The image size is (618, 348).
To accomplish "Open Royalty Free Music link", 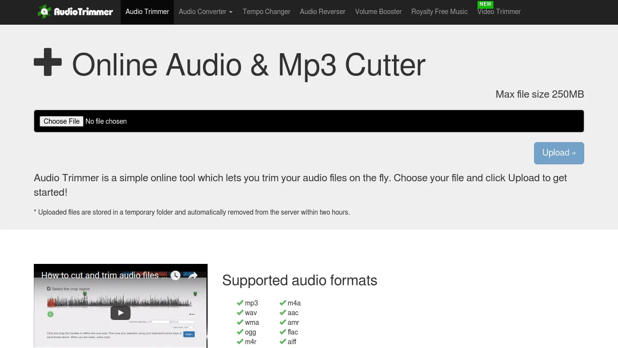I will pos(439,12).
